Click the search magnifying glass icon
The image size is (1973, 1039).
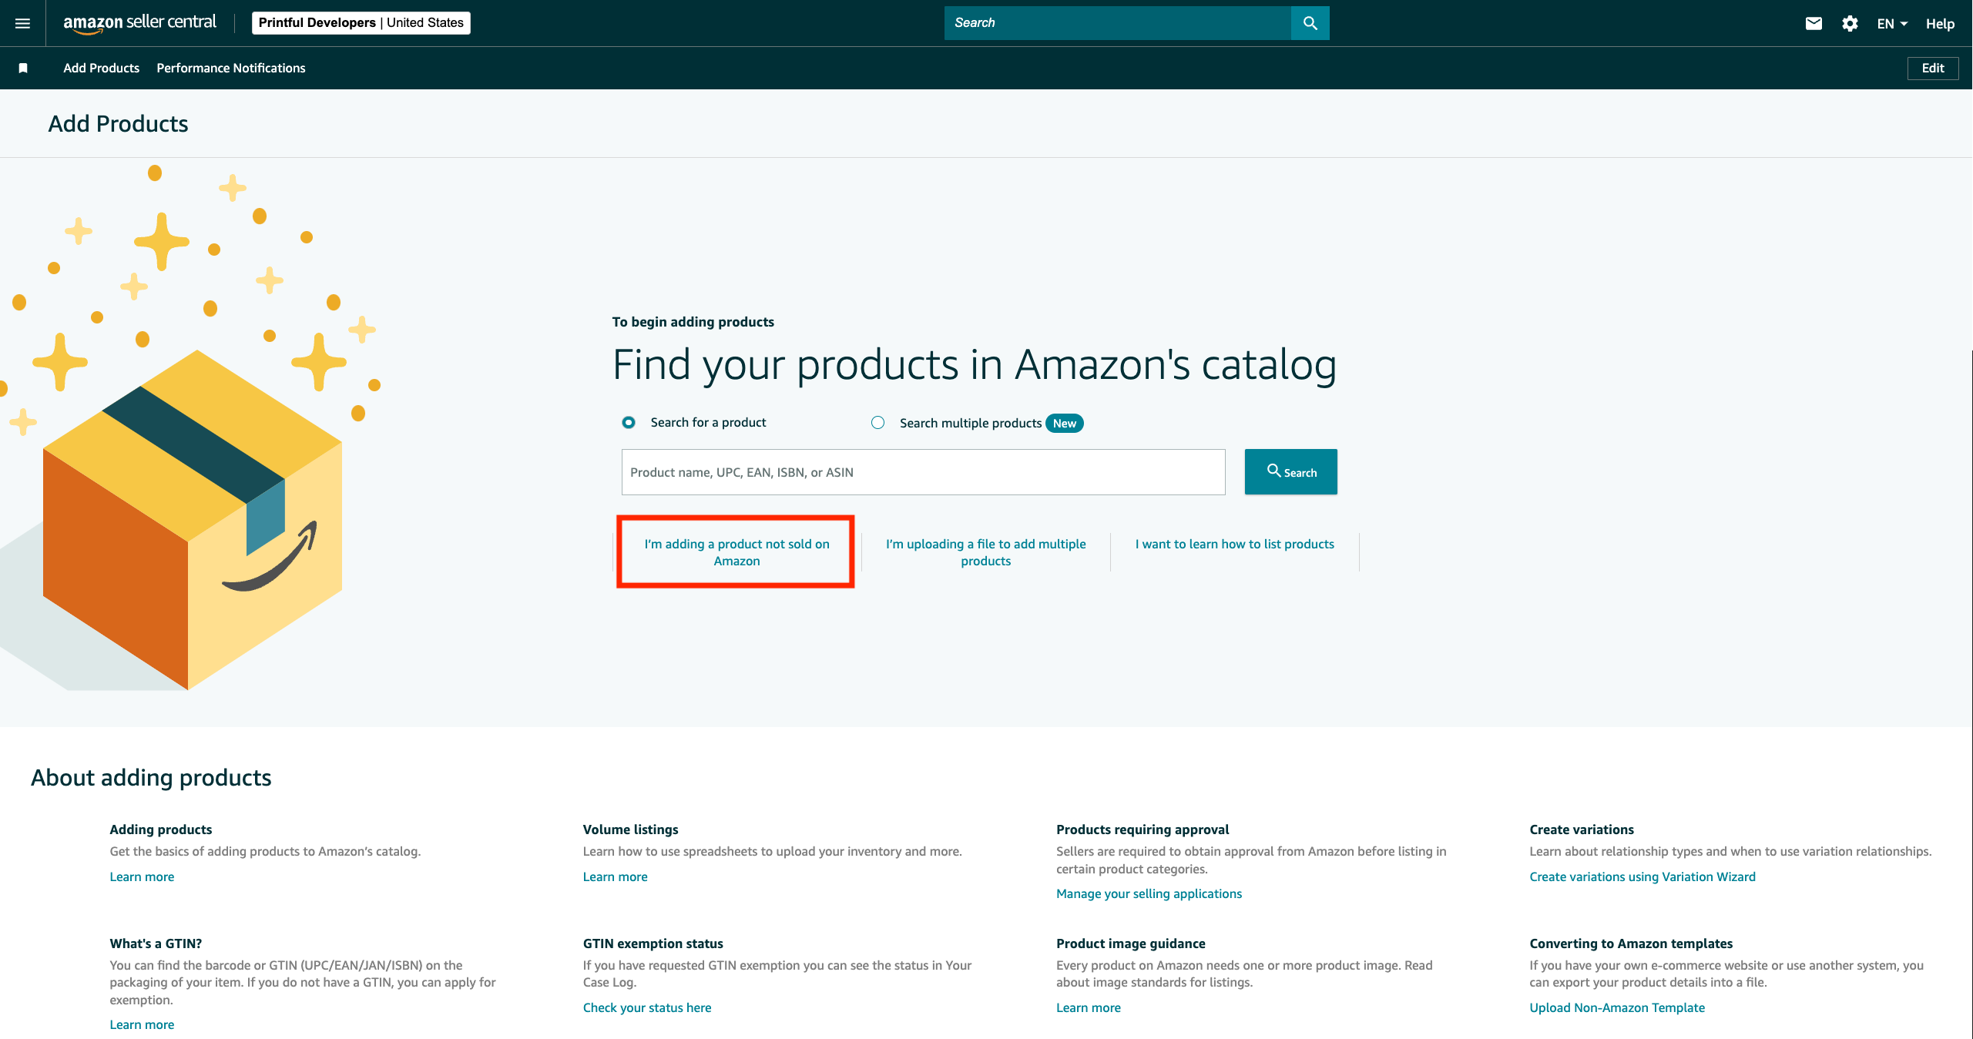1310,22
